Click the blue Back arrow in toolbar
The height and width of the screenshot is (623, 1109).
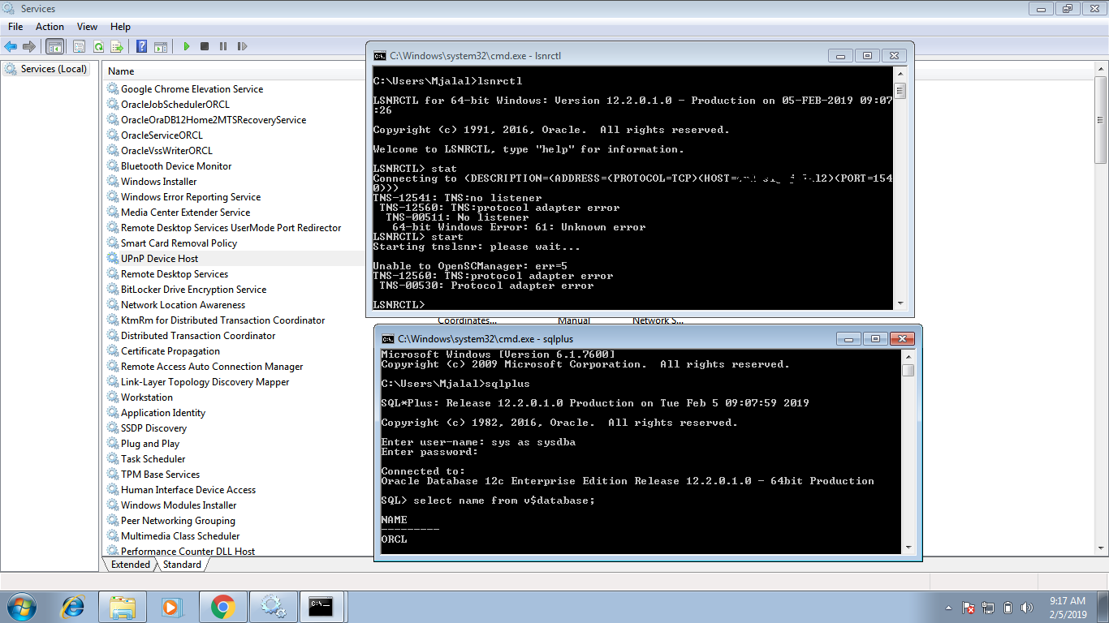coord(11,47)
